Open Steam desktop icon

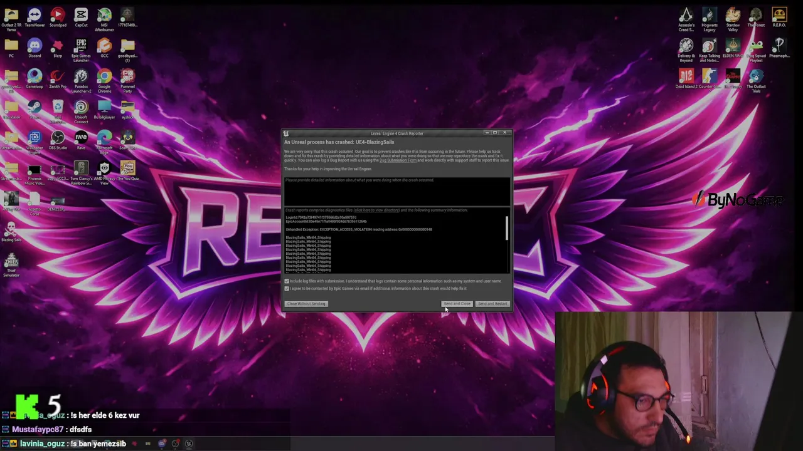pyautogui.click(x=35, y=110)
